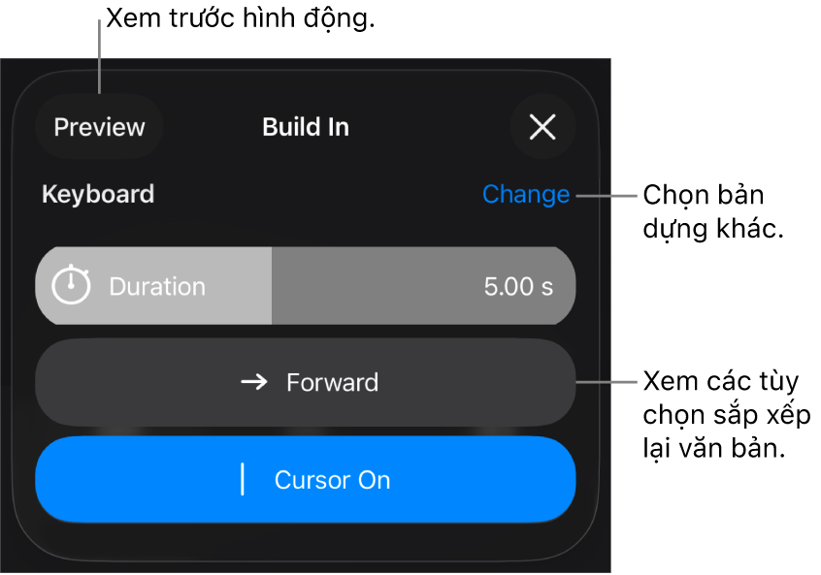Click the Duration slider track
Screen dimensions: 821x575
click(306, 286)
